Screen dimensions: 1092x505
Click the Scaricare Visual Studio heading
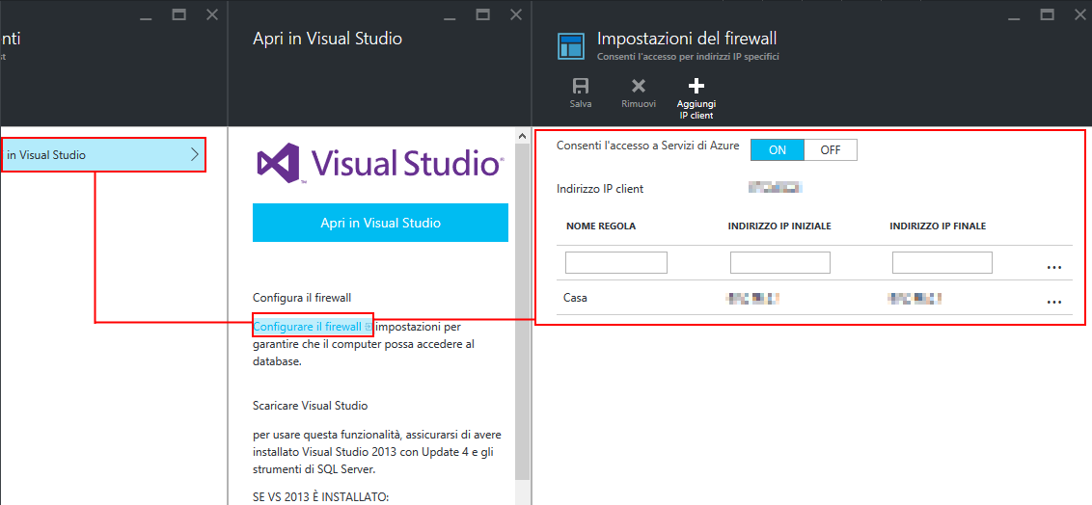point(310,405)
